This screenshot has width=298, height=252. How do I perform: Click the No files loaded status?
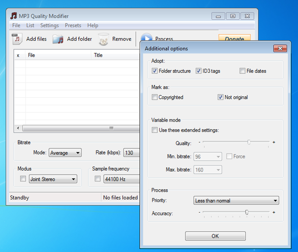121,198
